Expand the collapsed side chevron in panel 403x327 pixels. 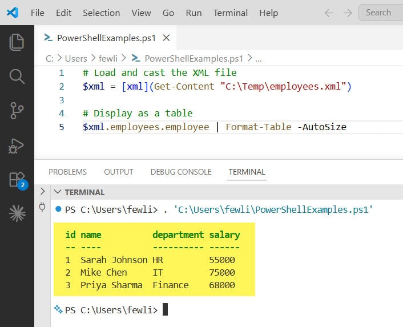click(43, 191)
